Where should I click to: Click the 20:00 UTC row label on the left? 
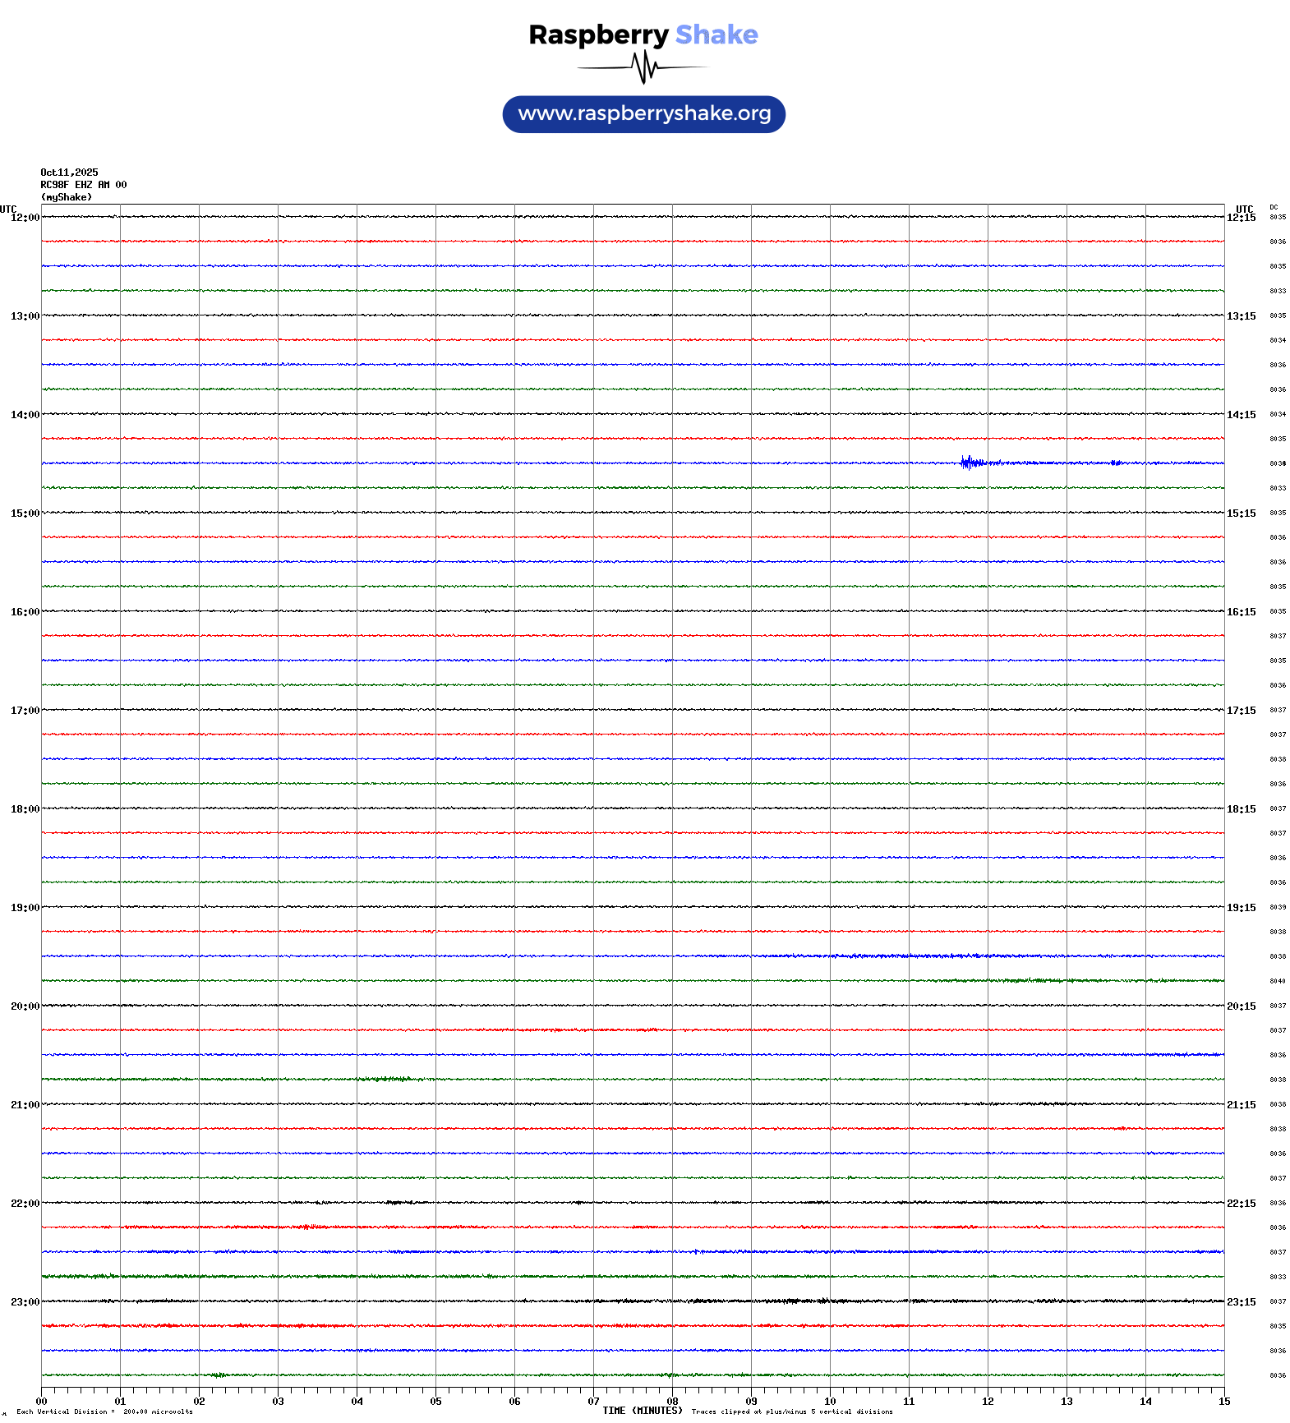25,1006
